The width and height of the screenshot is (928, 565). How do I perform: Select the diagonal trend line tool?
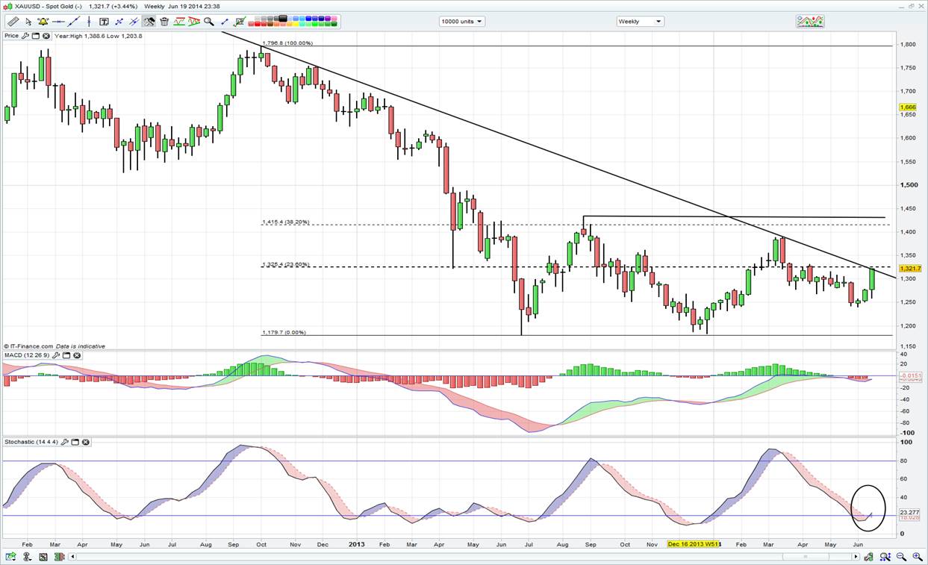coord(73,22)
